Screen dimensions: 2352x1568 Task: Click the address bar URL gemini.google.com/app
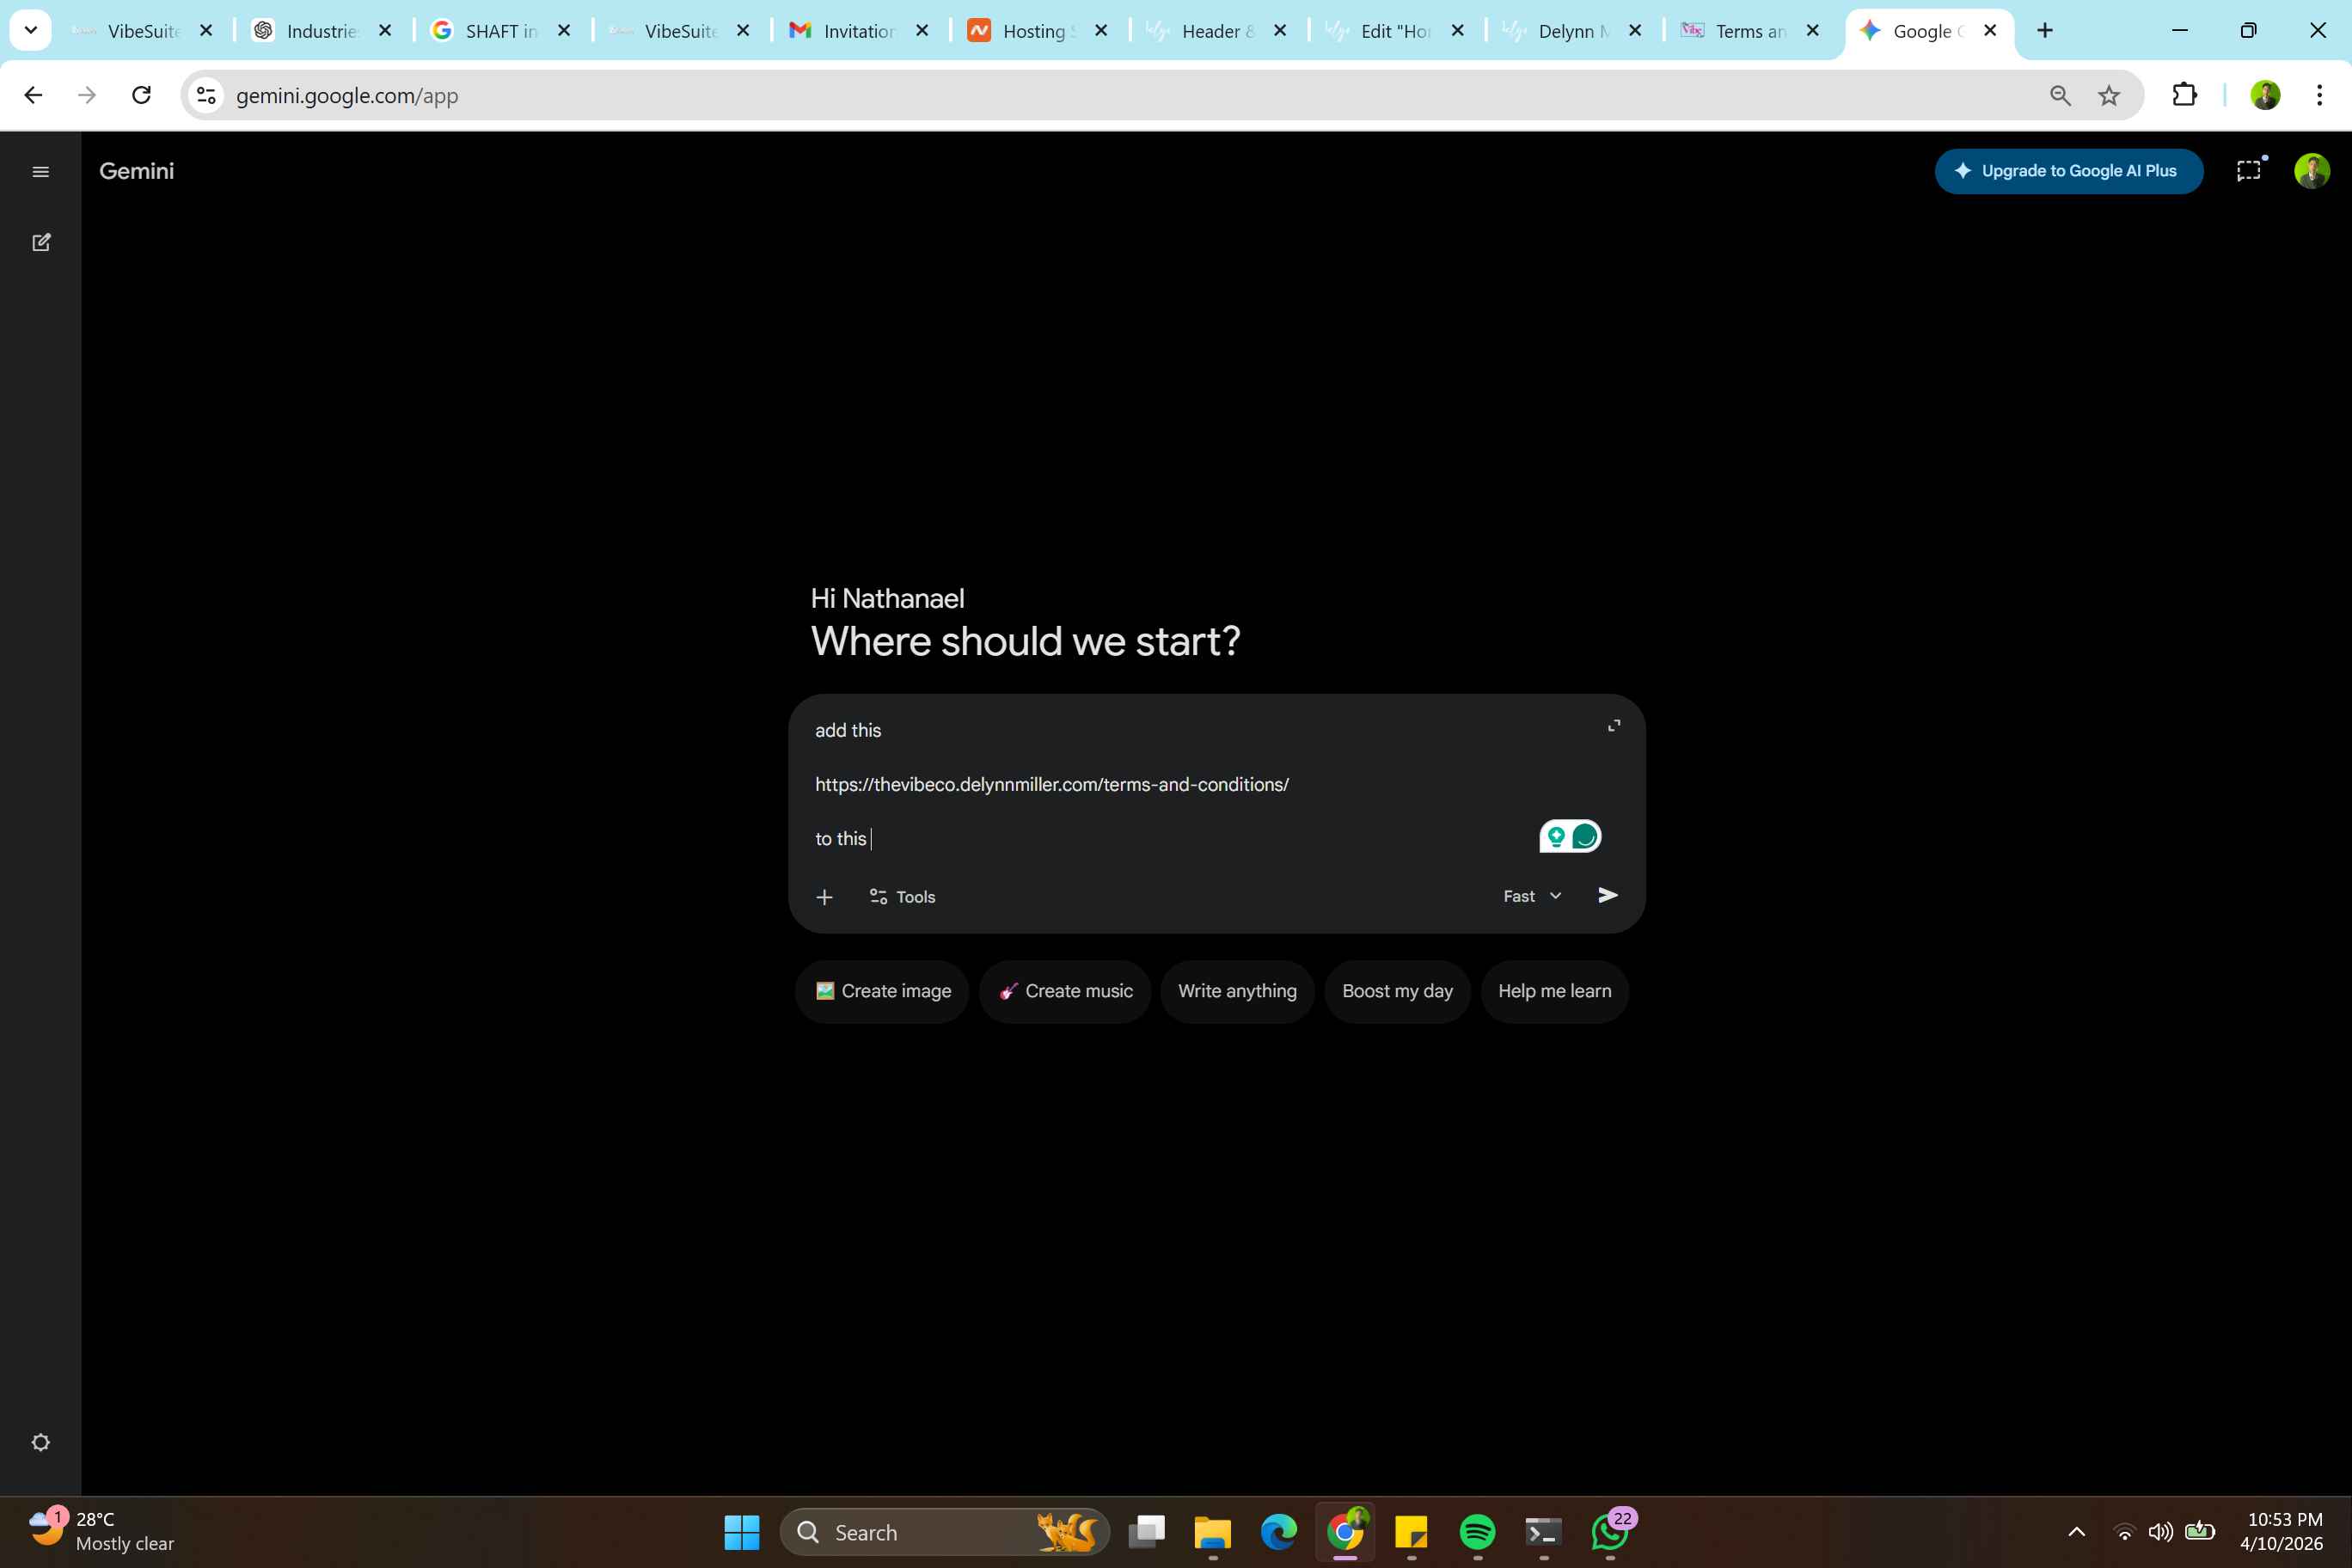[347, 96]
